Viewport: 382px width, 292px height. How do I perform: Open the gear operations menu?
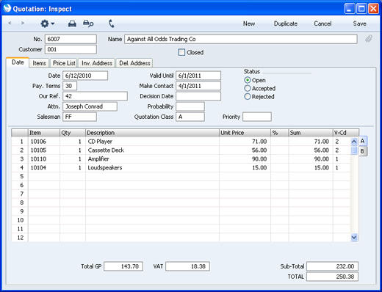47,23
